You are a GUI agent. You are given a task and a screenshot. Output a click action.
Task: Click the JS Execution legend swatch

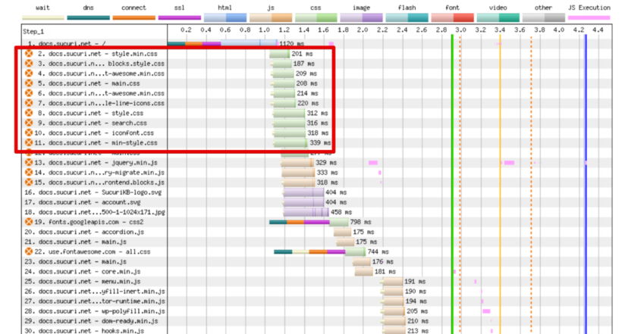click(x=589, y=17)
